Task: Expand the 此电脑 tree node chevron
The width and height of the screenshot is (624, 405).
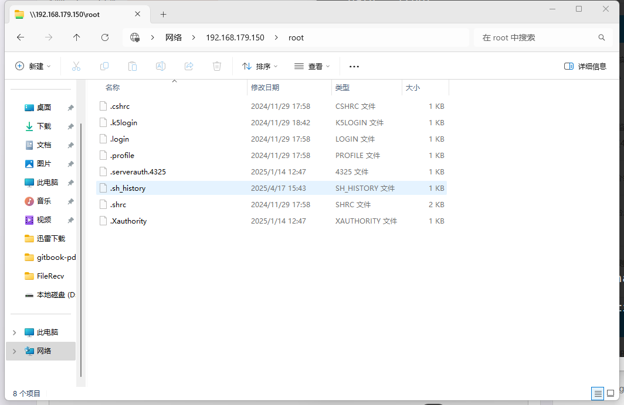Action: (14, 332)
